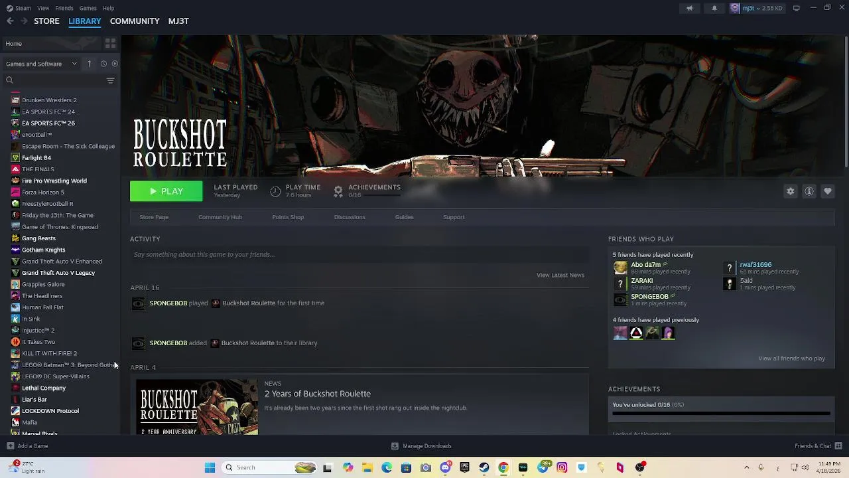
Task: Open the Discussions link
Action: 350,217
